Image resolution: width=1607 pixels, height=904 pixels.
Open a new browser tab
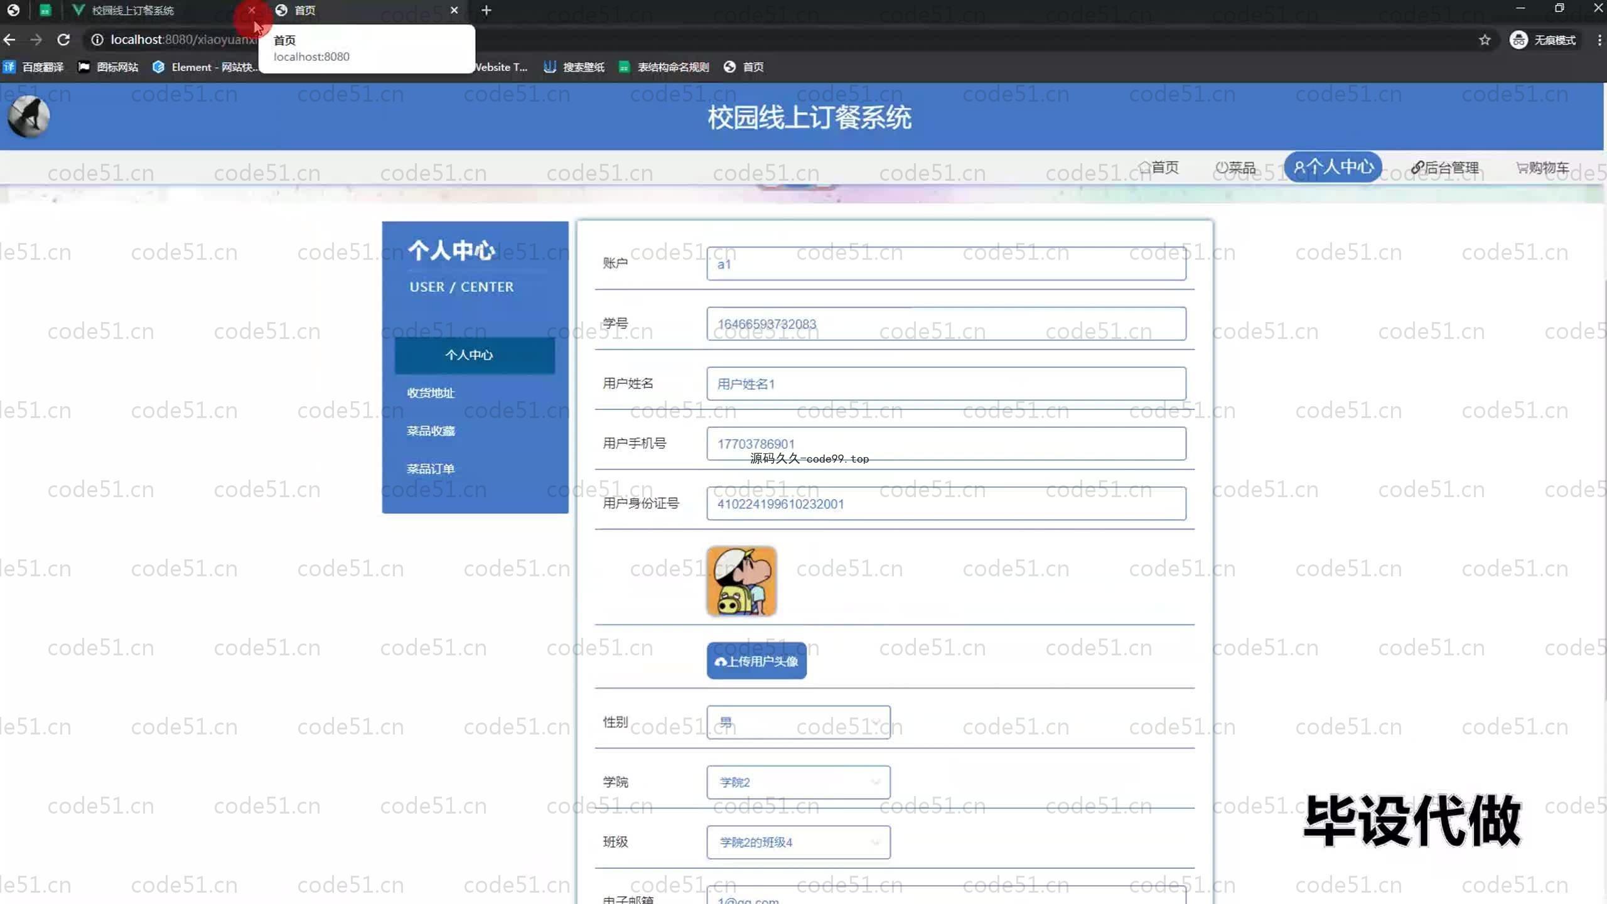pyautogui.click(x=486, y=10)
